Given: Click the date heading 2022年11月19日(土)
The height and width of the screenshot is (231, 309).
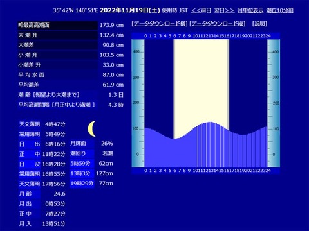Looking at the screenshot, I should [130, 10].
